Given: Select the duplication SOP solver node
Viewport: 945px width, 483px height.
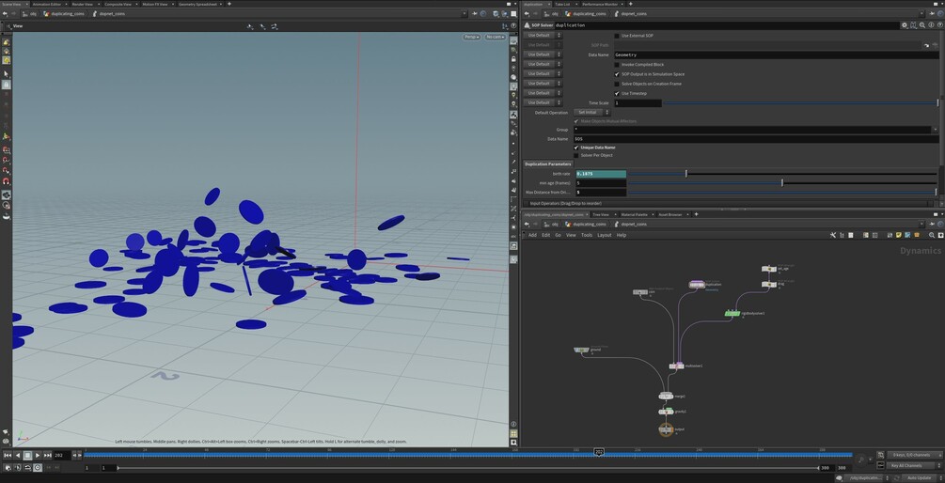Looking at the screenshot, I should point(697,285).
